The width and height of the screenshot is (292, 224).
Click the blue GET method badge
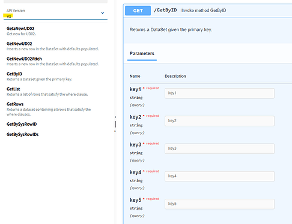coord(138,11)
